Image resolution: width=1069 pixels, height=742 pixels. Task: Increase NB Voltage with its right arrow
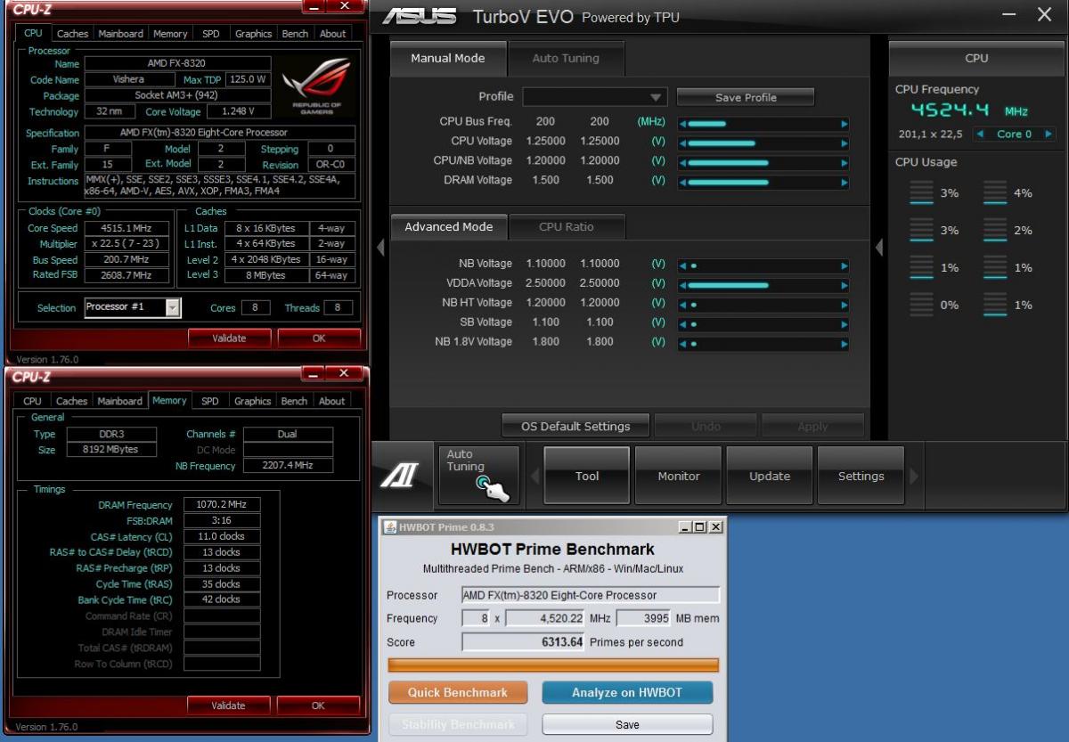[844, 265]
